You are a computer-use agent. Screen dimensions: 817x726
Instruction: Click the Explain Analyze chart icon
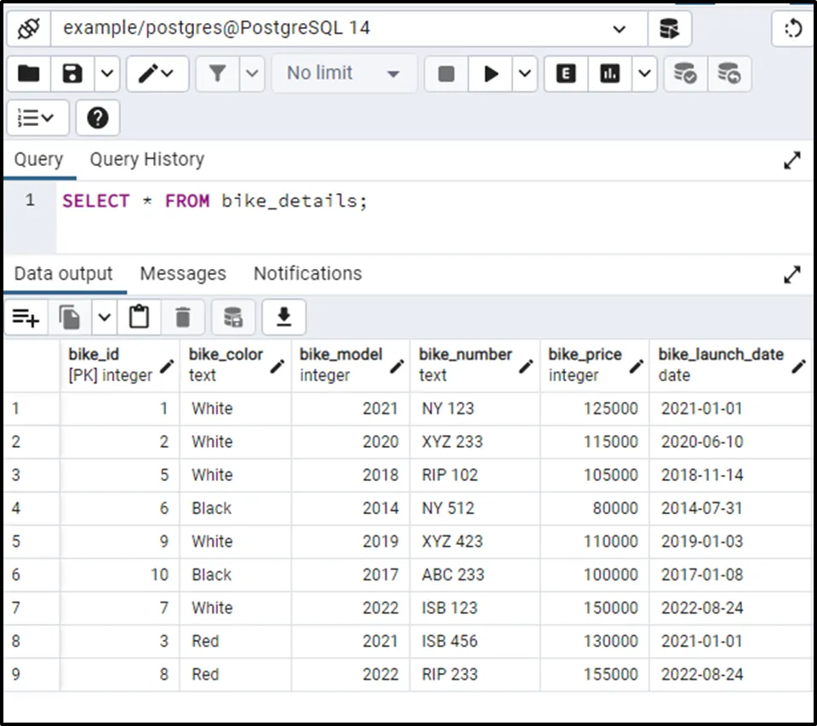pyautogui.click(x=609, y=74)
